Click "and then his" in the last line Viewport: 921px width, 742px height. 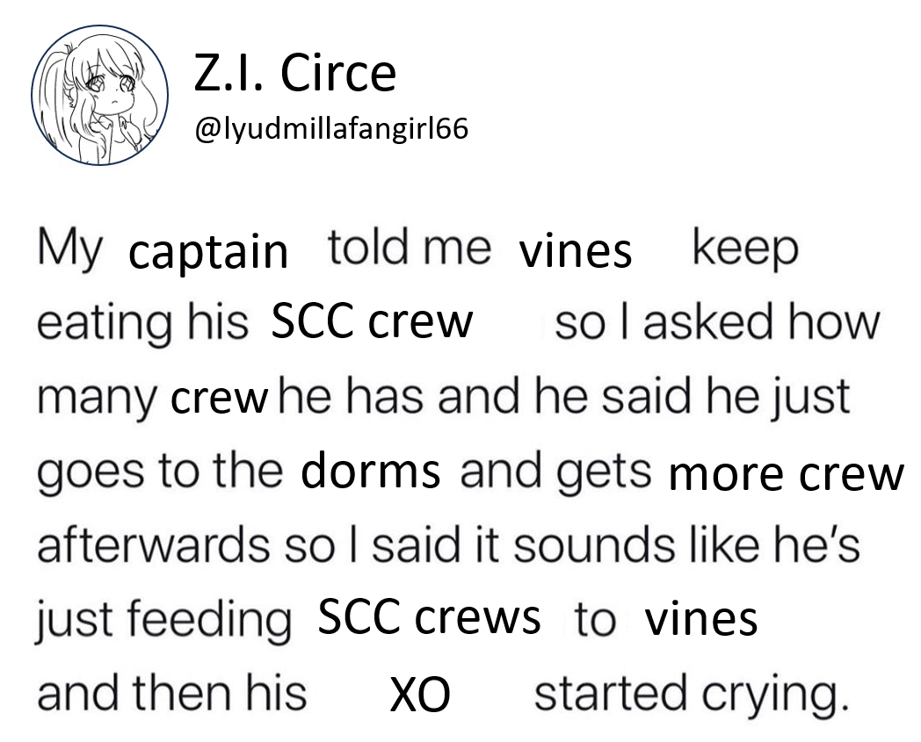(172, 693)
